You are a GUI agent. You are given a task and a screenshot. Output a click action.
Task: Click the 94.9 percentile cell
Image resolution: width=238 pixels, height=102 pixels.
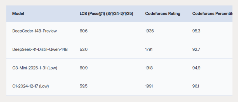(196, 68)
